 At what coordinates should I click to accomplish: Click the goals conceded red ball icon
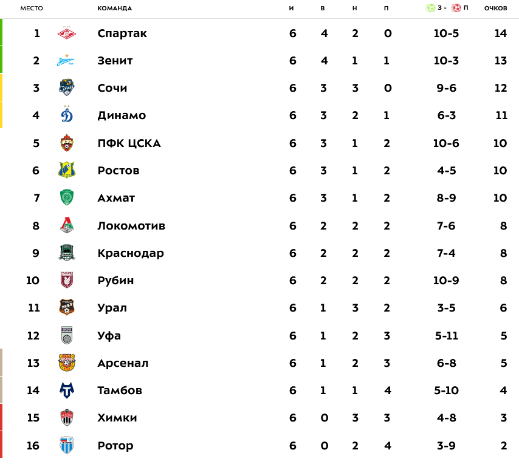click(x=456, y=8)
